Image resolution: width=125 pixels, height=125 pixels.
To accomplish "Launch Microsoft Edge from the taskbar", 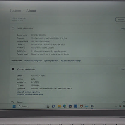I will click(65, 106).
